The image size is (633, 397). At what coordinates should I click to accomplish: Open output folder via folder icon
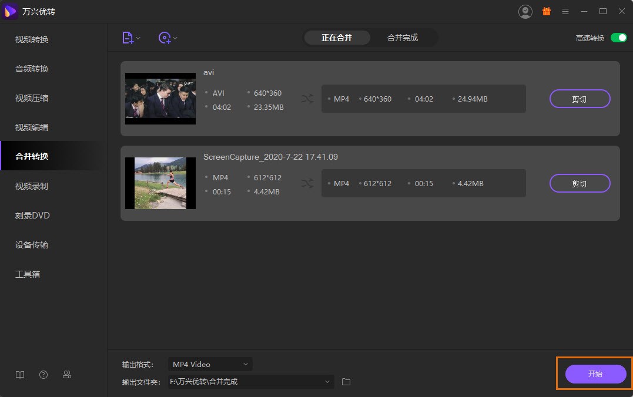[x=346, y=382]
